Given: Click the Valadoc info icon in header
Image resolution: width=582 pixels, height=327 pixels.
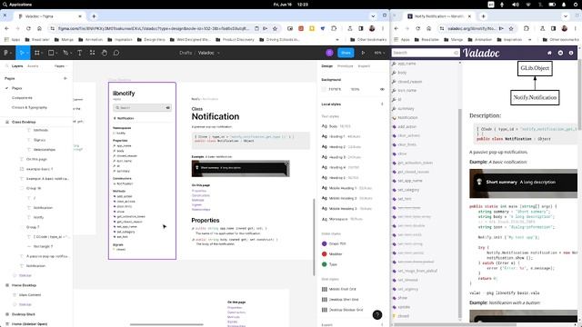Looking at the screenshot, I should 571,53.
